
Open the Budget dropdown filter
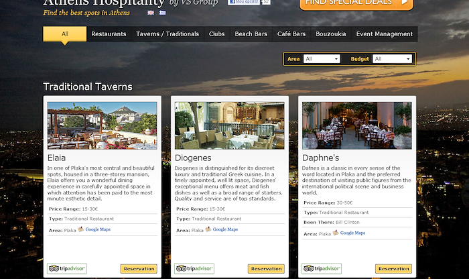[392, 58]
